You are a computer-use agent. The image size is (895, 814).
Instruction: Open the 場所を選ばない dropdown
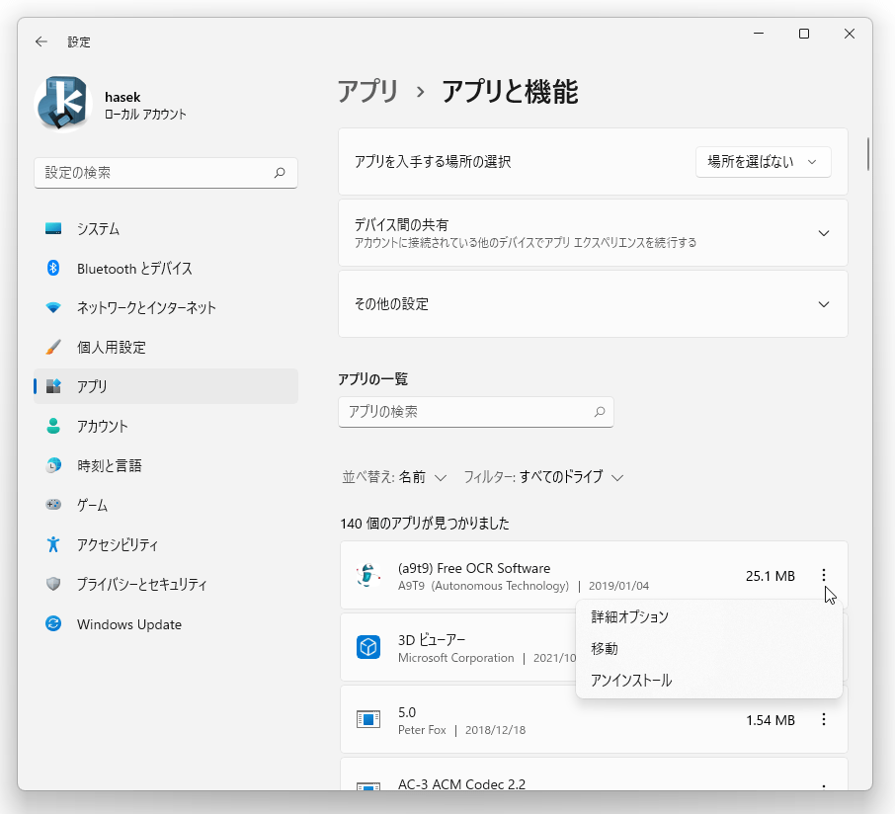tap(763, 162)
